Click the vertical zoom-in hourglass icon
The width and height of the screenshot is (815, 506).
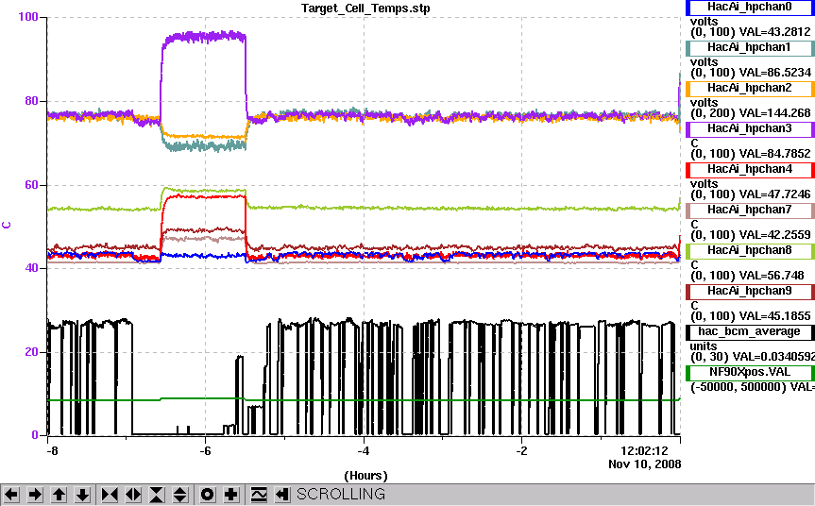pyautogui.click(x=157, y=494)
